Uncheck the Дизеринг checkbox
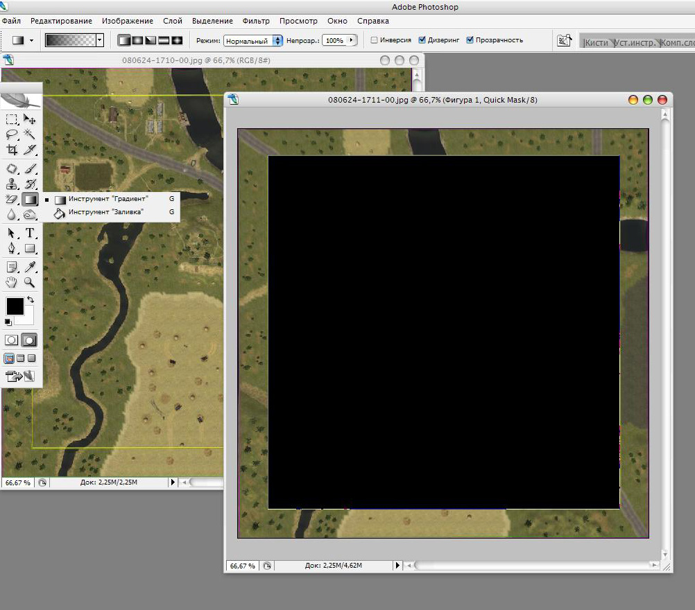 pos(422,40)
